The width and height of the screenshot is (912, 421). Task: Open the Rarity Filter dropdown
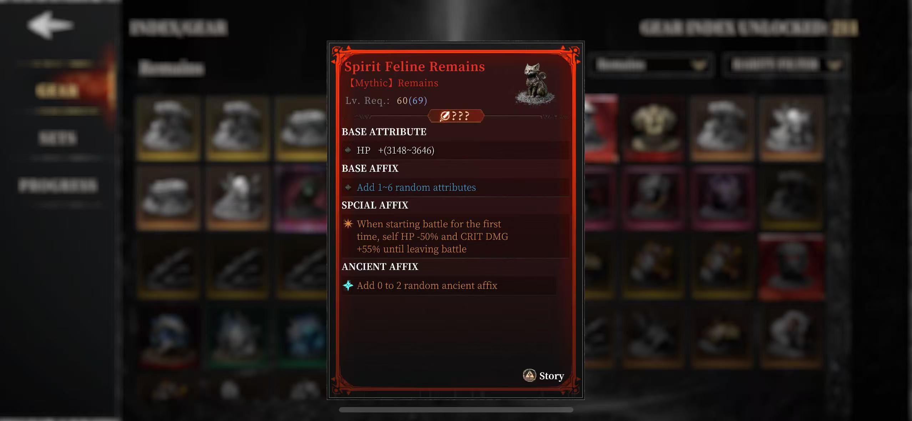pos(785,65)
